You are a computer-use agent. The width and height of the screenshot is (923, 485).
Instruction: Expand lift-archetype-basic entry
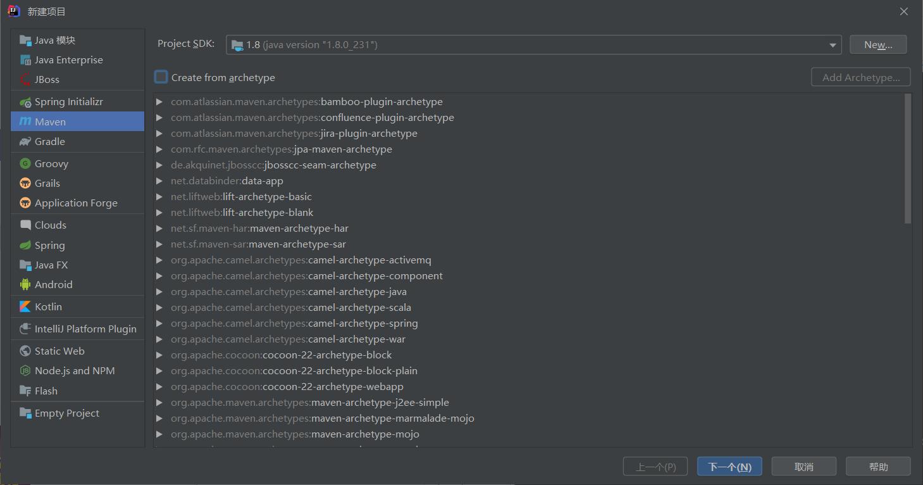click(159, 197)
